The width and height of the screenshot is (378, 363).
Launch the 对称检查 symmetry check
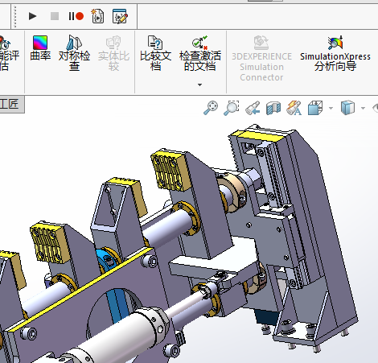(74, 52)
